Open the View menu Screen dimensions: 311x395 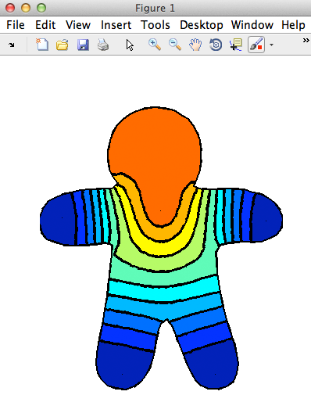pos(78,25)
